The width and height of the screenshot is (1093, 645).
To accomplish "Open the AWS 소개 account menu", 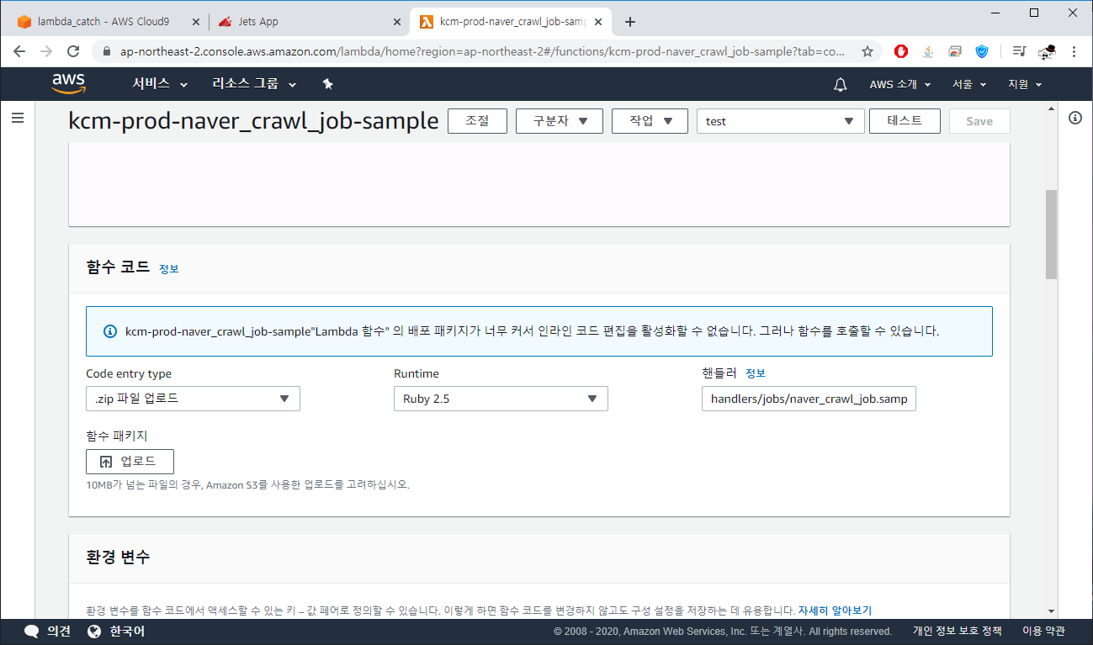I will tap(900, 84).
